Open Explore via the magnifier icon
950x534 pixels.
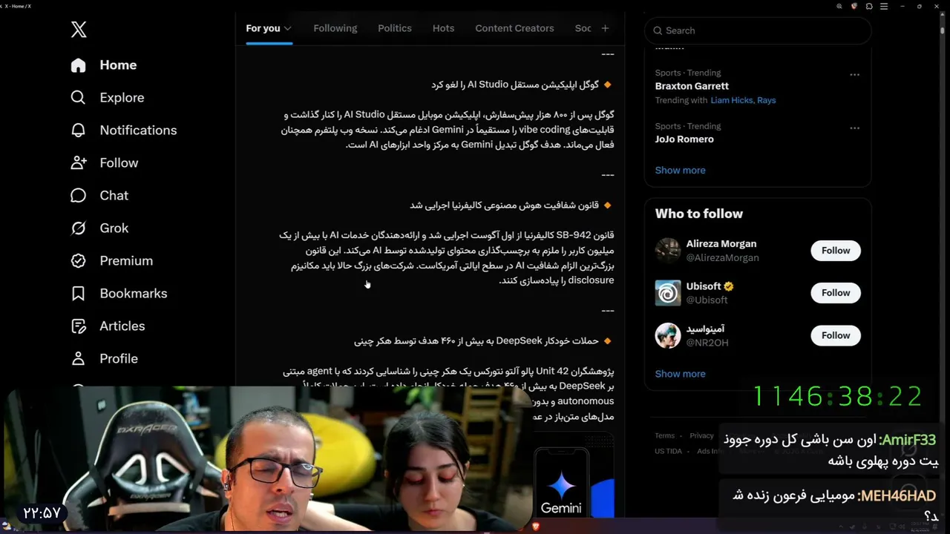[78, 98]
